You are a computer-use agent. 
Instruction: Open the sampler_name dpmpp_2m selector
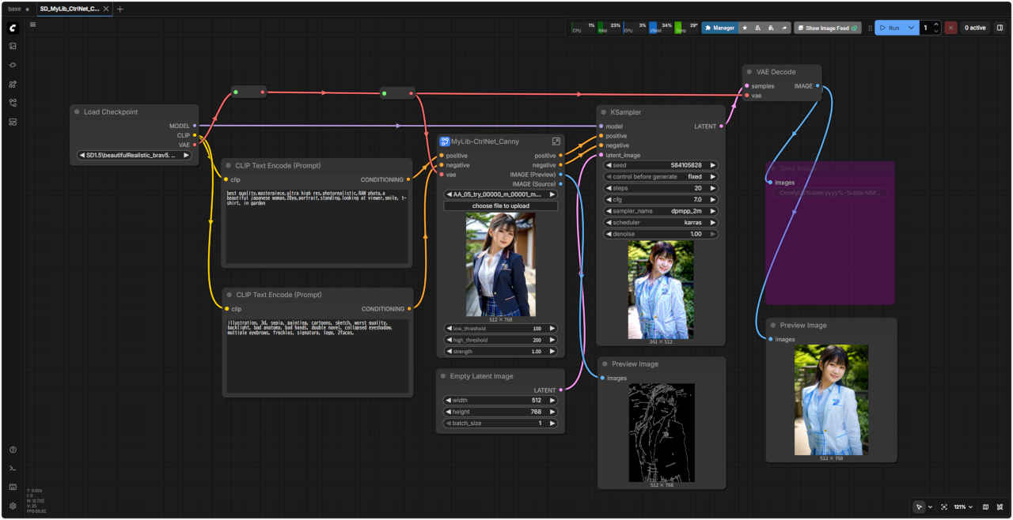coord(660,211)
